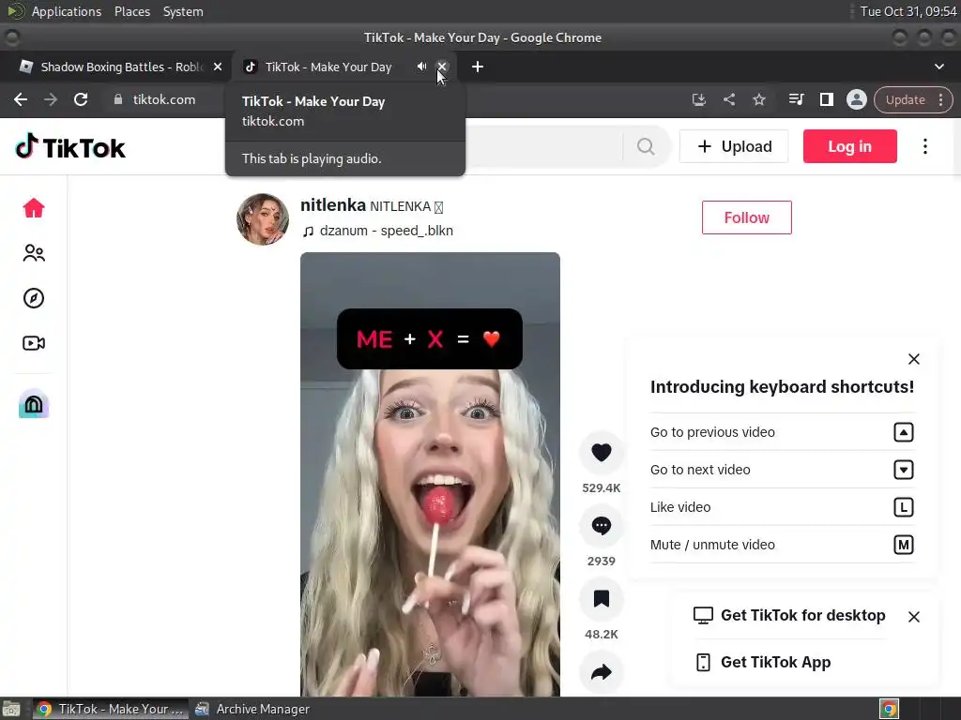Image resolution: width=961 pixels, height=720 pixels.
Task: Open comments with speech bubble icon
Action: (x=602, y=525)
